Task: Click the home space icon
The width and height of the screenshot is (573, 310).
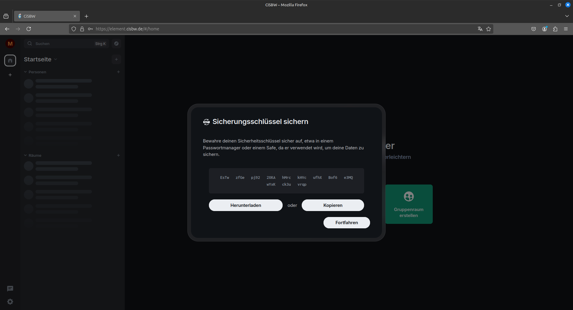Action: click(x=10, y=61)
